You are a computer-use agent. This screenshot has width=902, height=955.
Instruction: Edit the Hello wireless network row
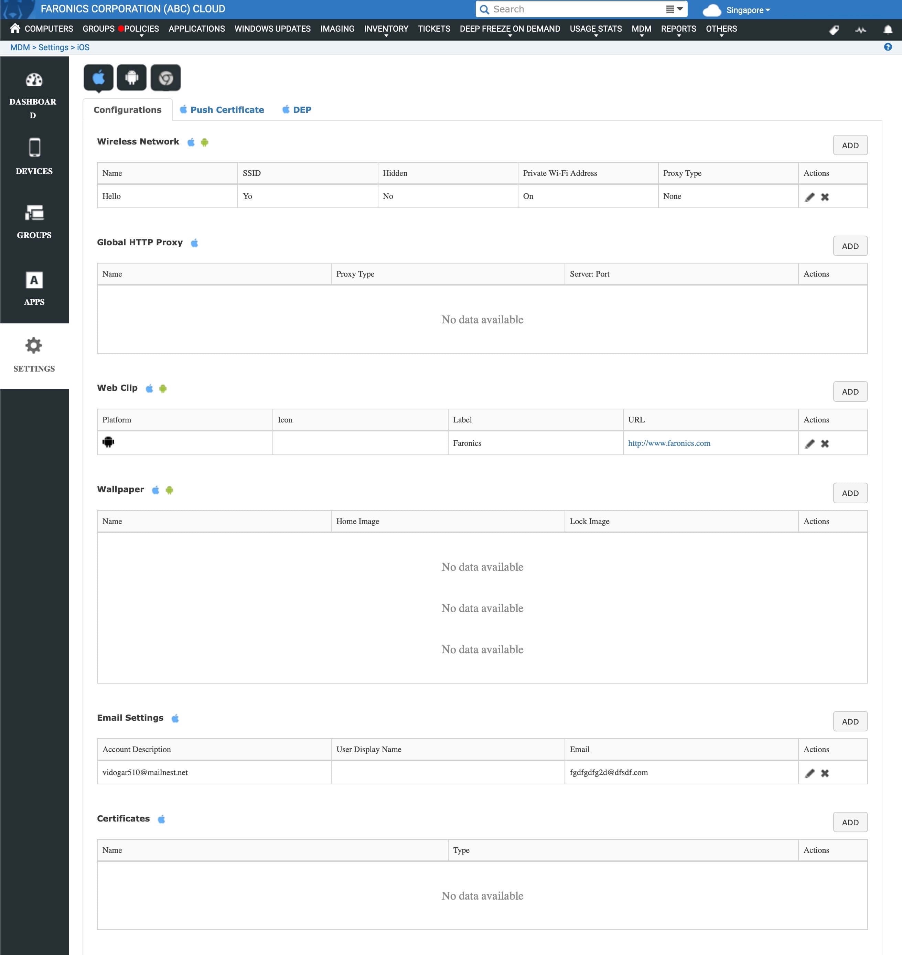pos(810,197)
